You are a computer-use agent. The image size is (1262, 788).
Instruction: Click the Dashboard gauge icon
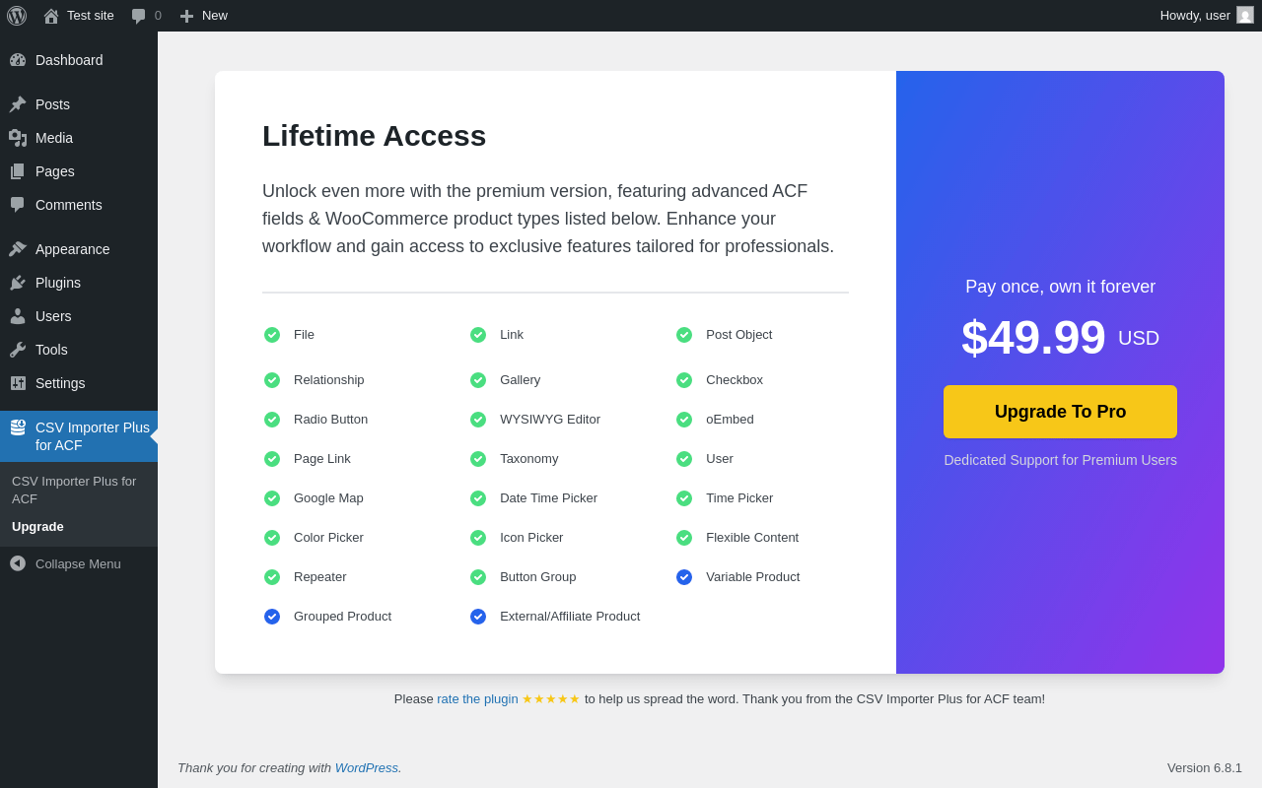pyautogui.click(x=18, y=60)
